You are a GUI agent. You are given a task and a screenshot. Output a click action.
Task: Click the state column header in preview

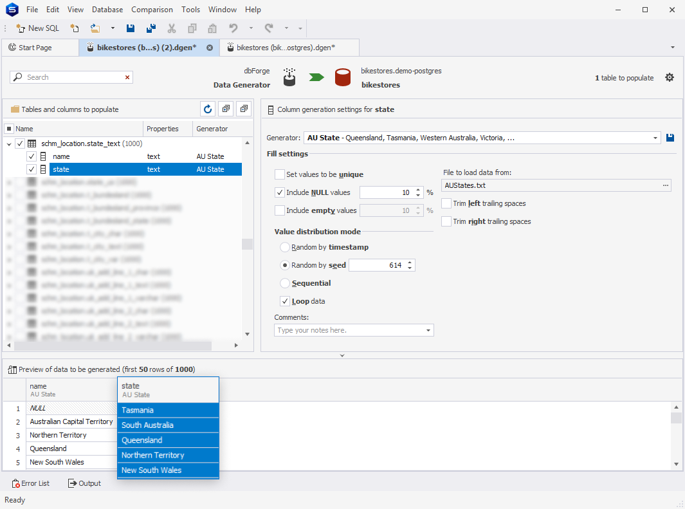(168, 390)
